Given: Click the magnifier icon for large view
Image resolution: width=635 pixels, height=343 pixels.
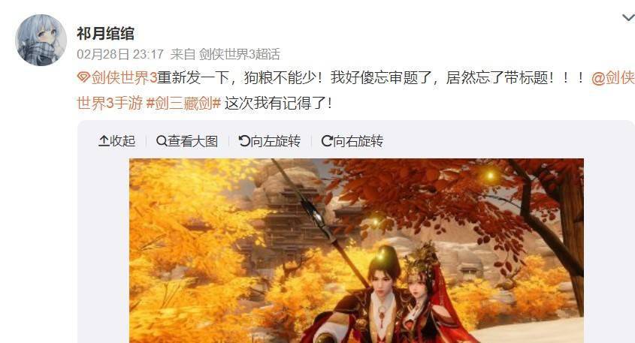Looking at the screenshot, I should coord(162,141).
